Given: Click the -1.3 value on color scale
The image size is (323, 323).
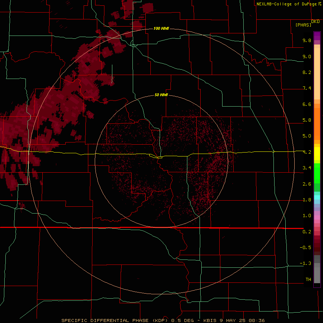Looking at the screenshot, I should [x=305, y=263].
